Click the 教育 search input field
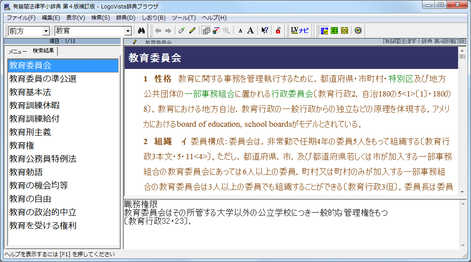 (x=89, y=31)
